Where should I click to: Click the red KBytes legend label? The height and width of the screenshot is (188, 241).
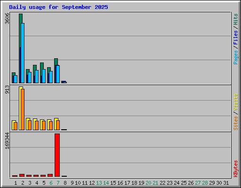point(235,169)
